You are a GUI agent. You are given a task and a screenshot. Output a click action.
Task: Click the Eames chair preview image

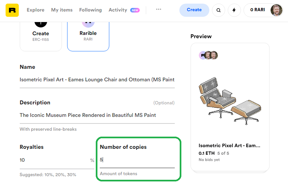click(x=230, y=101)
